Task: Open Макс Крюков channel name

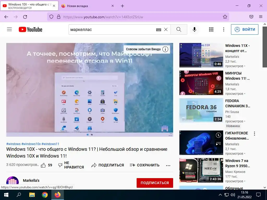Action: click(235, 172)
